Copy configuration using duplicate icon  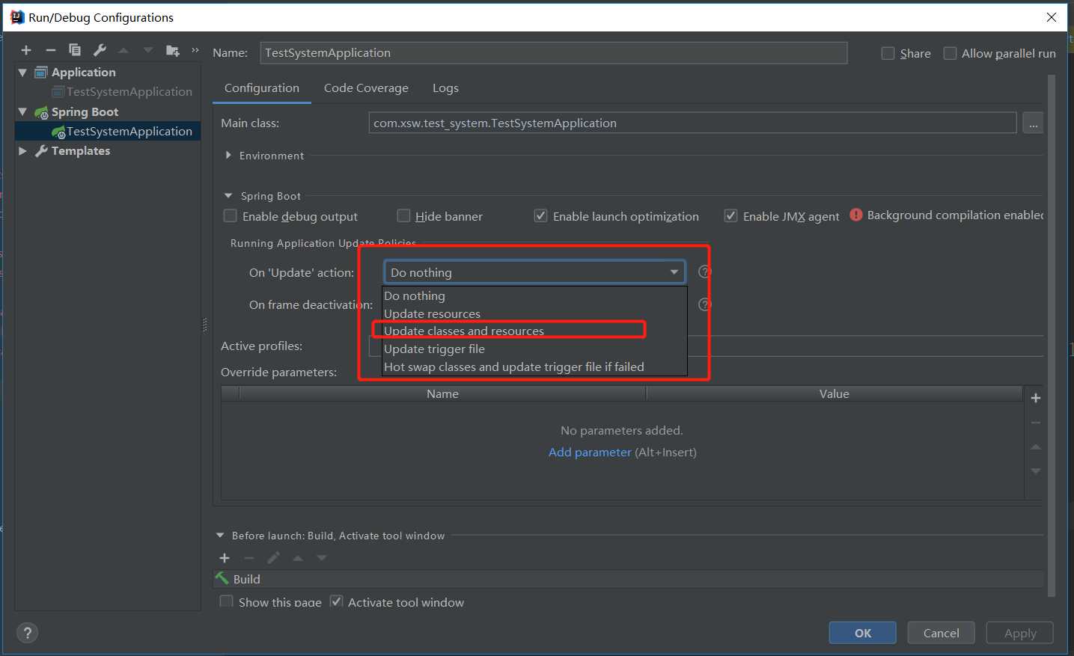(75, 50)
